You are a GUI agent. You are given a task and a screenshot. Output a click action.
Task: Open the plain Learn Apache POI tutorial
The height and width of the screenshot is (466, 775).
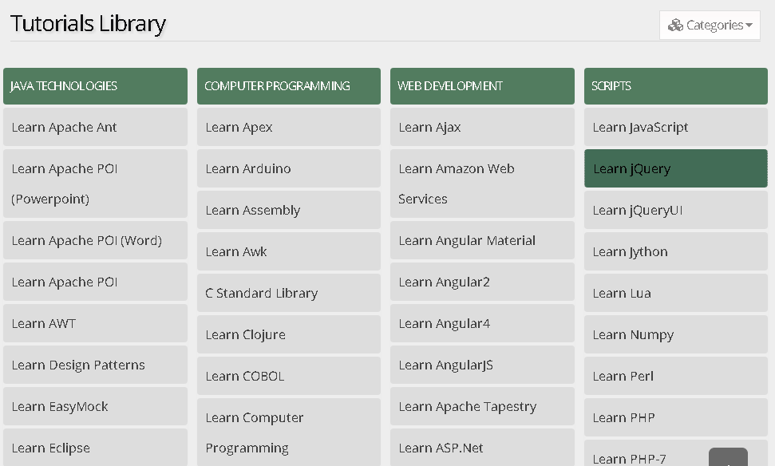click(96, 282)
